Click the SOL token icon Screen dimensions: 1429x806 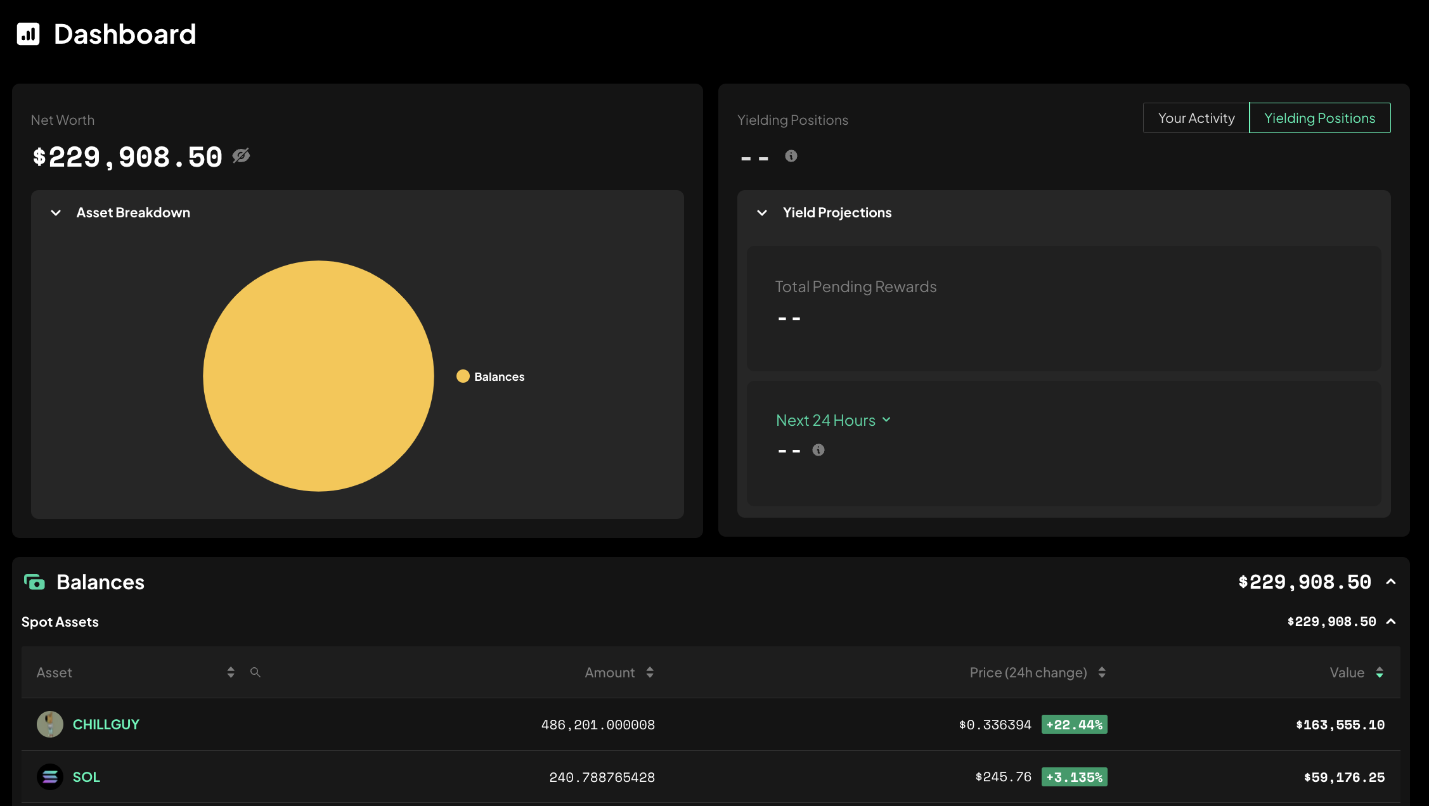coord(50,777)
